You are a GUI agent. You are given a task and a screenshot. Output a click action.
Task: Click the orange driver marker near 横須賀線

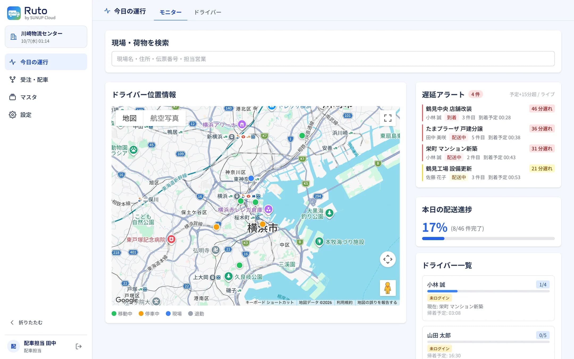click(216, 227)
